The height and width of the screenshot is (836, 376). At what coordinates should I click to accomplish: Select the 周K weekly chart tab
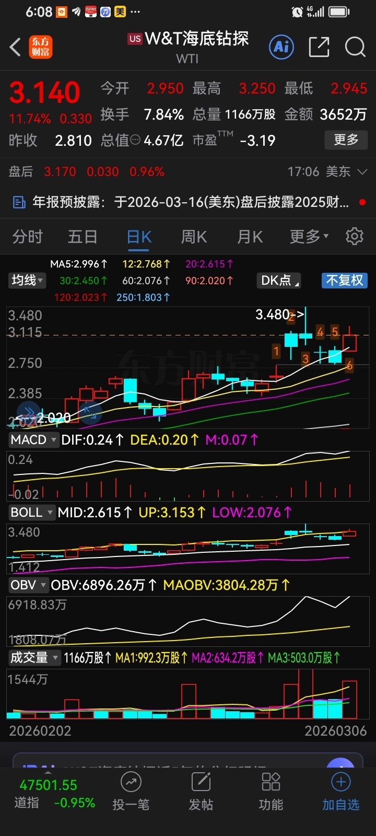(194, 237)
